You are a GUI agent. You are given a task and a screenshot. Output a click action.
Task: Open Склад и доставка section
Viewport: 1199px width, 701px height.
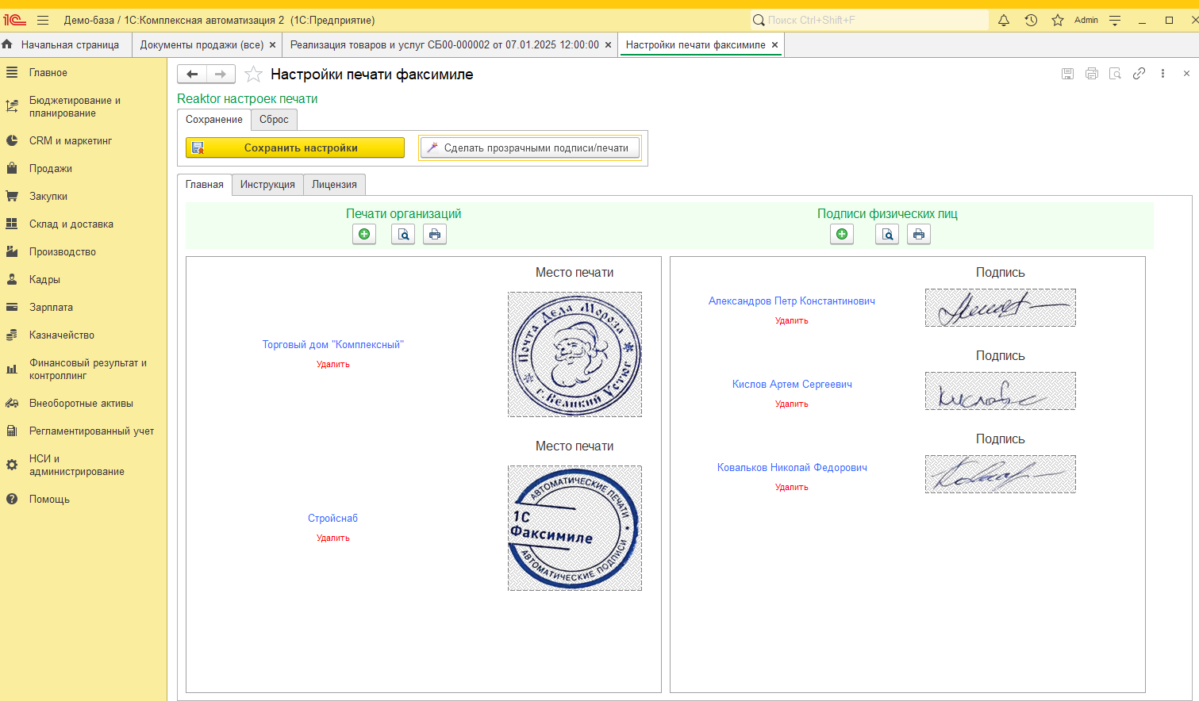(x=71, y=224)
